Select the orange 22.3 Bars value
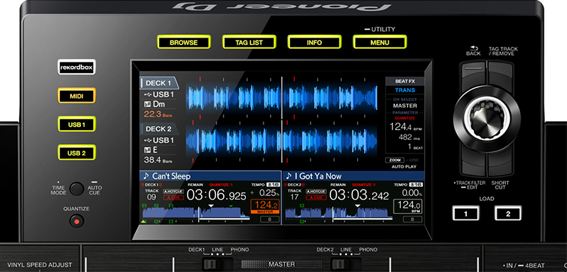Screen dimensions: 567x272 coord(158,114)
